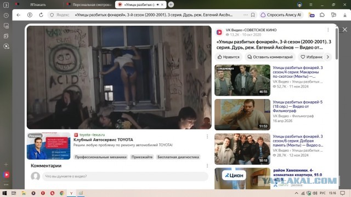Open link 3 сезон/6 серия Добрая память
The image size is (351, 197).
click(x=298, y=141)
